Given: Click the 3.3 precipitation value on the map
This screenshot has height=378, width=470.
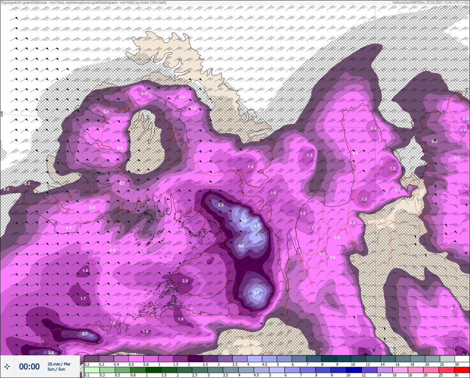Looking at the screenshot, I should [x=221, y=205].
